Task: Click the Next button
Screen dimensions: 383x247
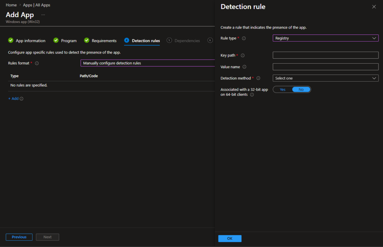Action: coord(48,237)
